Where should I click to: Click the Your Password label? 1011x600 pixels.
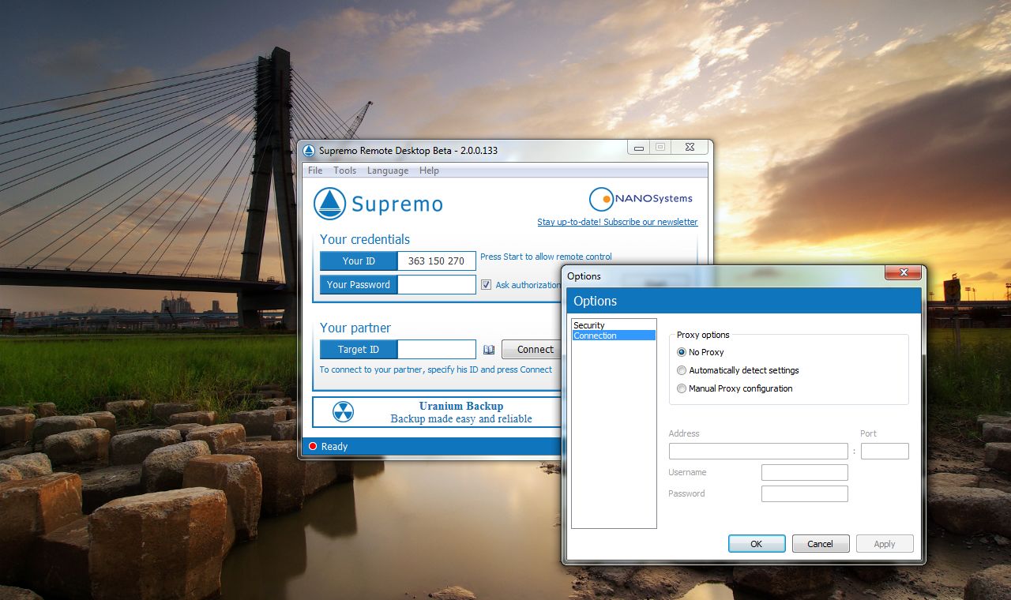pyautogui.click(x=359, y=285)
